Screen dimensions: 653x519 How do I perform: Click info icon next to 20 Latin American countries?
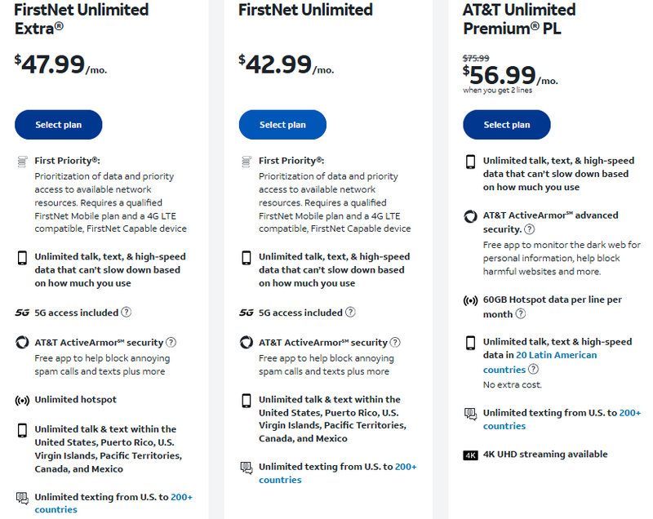click(533, 370)
